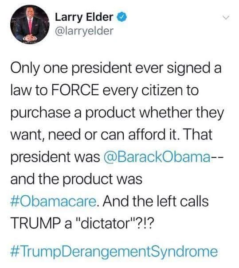This screenshot has height=268, width=239.
Task: Click the blue verified checkmark badge
Action: coord(122,17)
